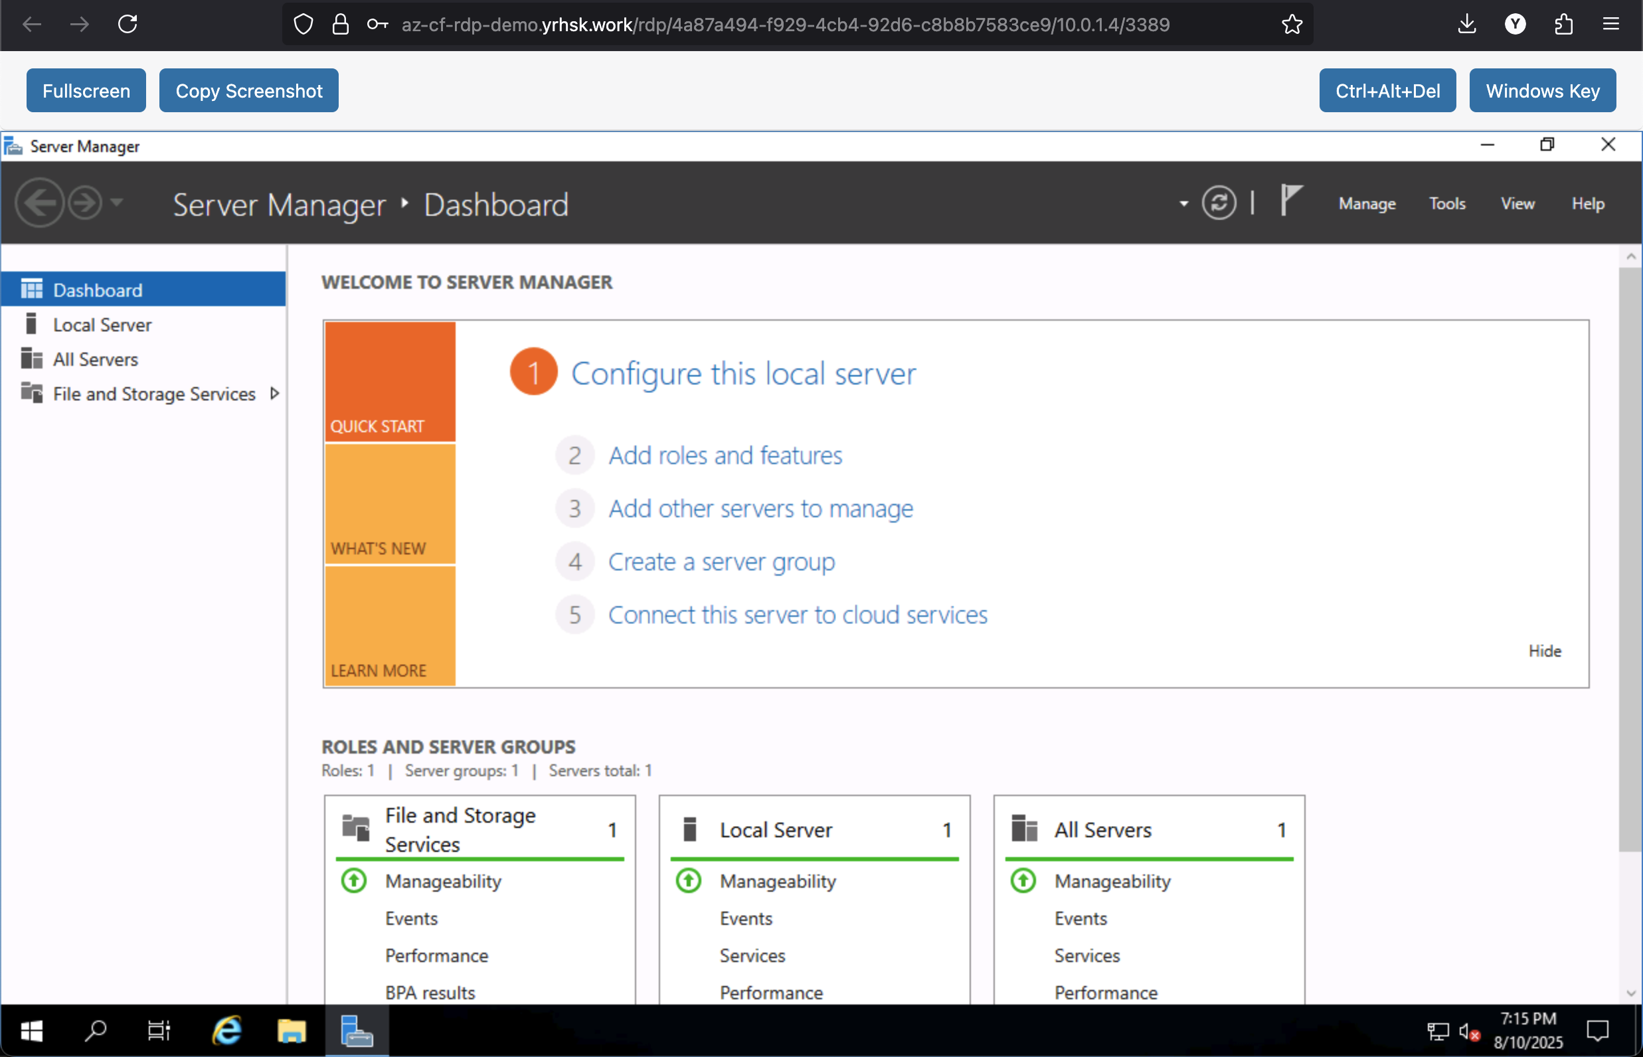This screenshot has width=1643, height=1057.
Task: Open the Tools menu
Action: click(1446, 204)
